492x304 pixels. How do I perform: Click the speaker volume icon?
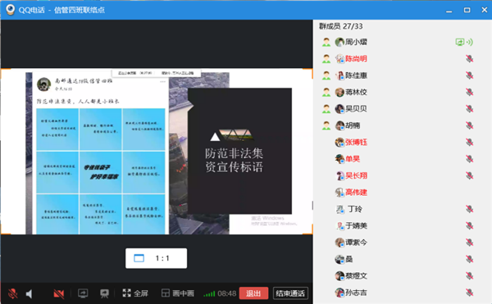30,293
